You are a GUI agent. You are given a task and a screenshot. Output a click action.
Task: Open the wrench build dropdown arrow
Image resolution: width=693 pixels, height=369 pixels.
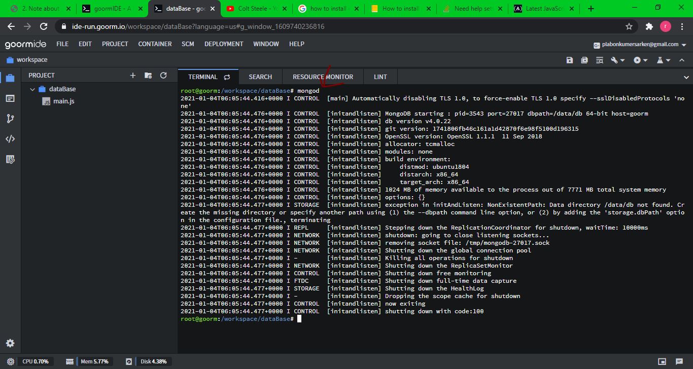pos(622,60)
